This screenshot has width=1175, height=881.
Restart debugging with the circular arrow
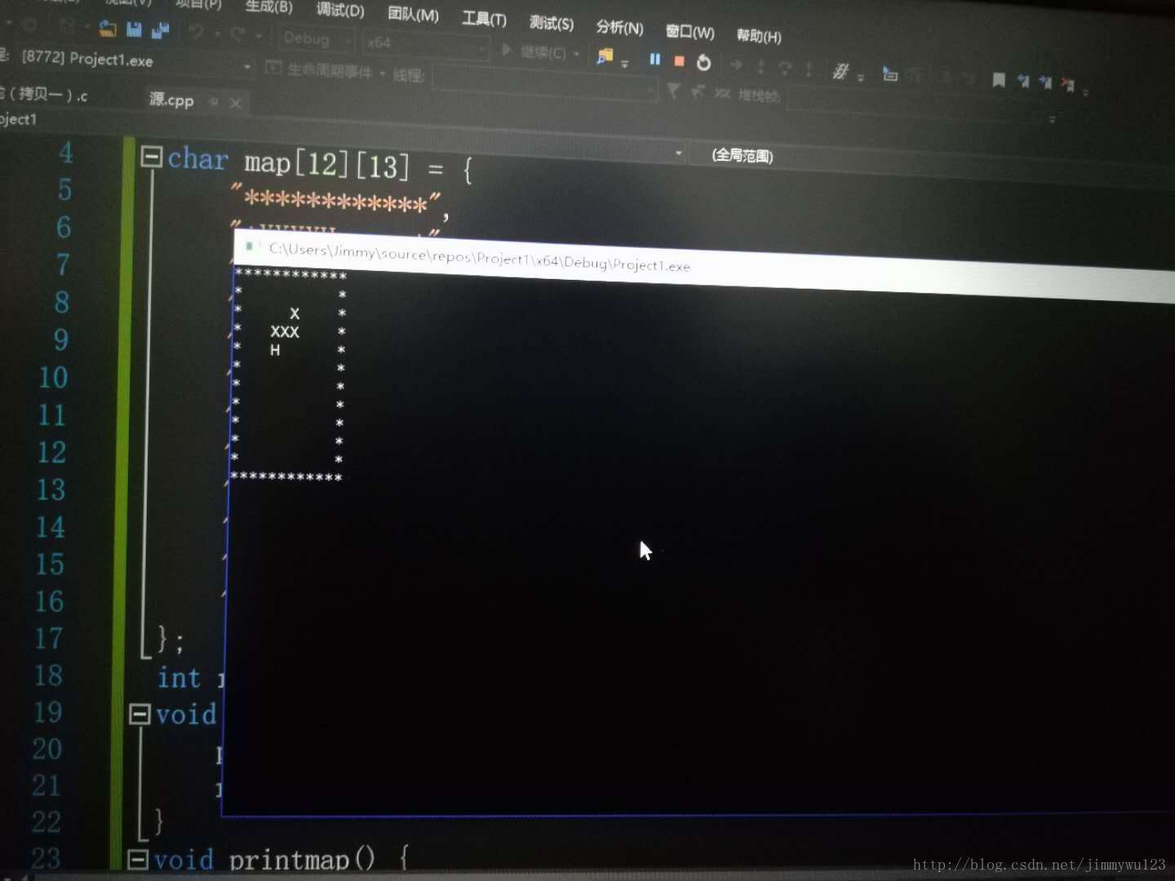(x=703, y=62)
